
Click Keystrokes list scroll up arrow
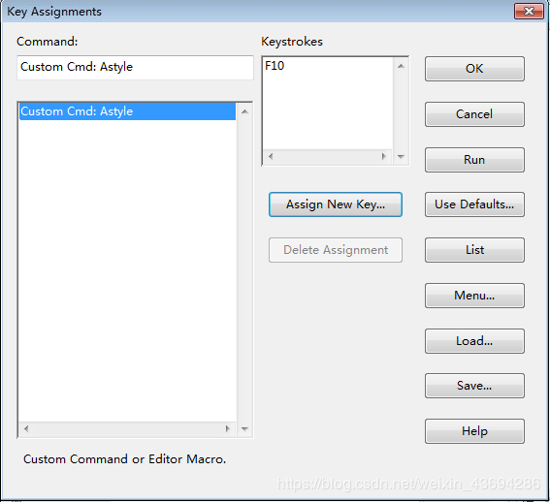pyautogui.click(x=401, y=66)
